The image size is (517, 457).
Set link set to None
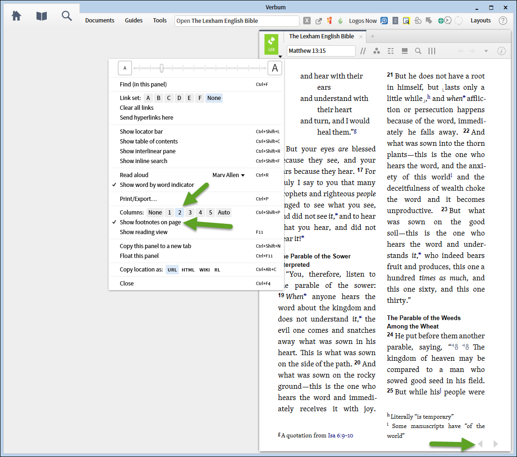pos(214,98)
